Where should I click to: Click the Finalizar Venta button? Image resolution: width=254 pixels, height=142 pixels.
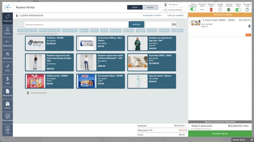tap(220, 134)
